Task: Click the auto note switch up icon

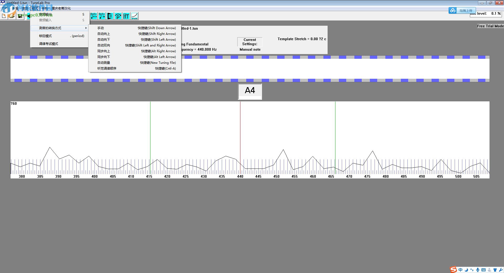Action: (102, 16)
